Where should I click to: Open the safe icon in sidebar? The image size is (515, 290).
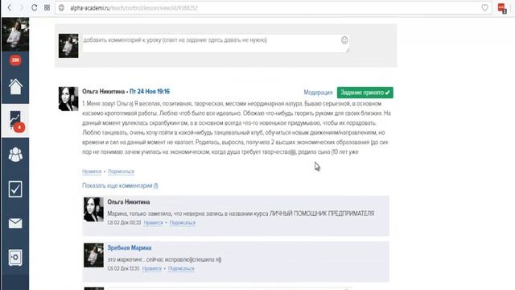(15, 258)
